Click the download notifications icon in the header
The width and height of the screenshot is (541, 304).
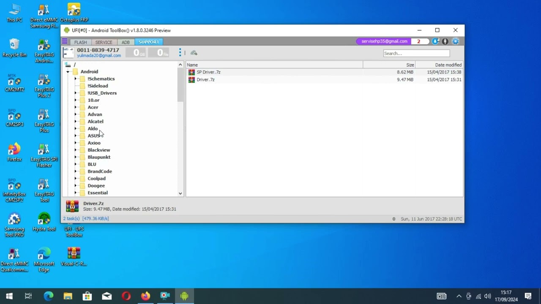click(435, 41)
